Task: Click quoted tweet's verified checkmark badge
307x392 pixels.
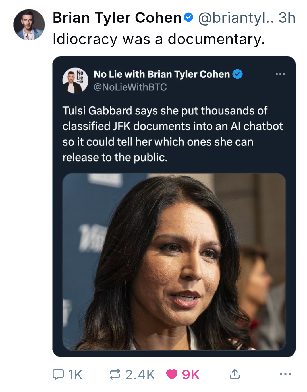Action: [238, 74]
